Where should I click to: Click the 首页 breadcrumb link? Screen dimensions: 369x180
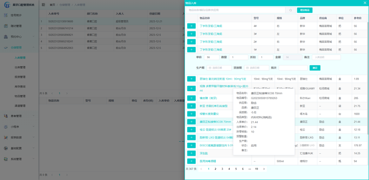[x=53, y=5]
